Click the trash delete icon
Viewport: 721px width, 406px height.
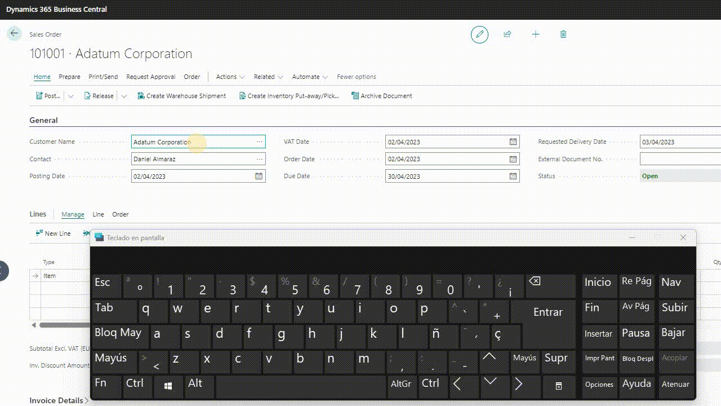click(x=563, y=34)
